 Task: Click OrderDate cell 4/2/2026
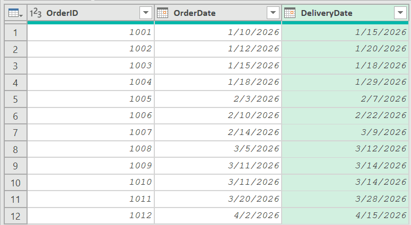coord(218,216)
